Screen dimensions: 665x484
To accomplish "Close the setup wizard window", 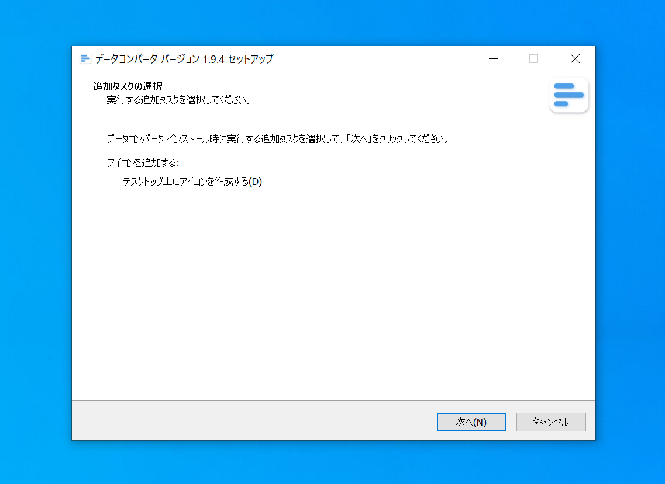I will [575, 59].
